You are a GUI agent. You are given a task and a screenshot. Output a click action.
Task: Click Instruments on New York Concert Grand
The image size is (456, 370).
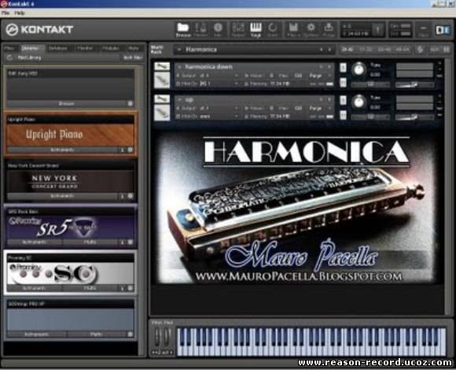(62, 196)
